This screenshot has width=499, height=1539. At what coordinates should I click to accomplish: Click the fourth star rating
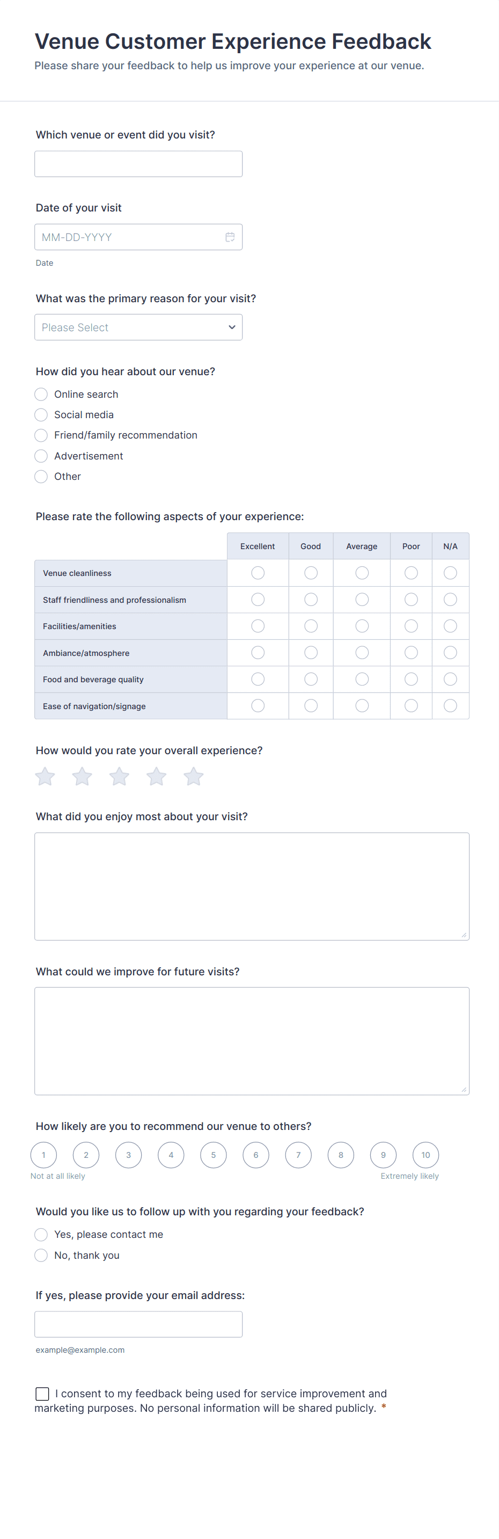click(x=156, y=777)
